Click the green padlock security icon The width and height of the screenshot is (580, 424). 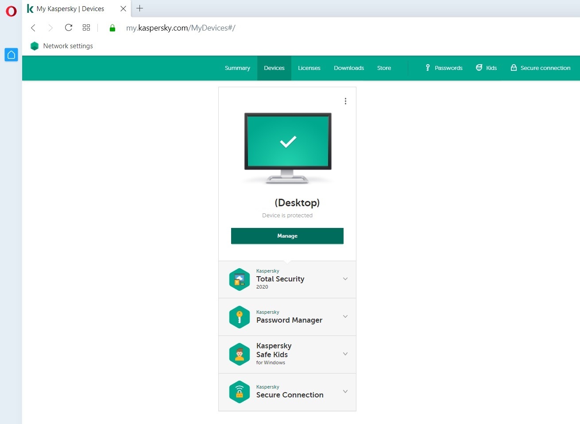(112, 28)
